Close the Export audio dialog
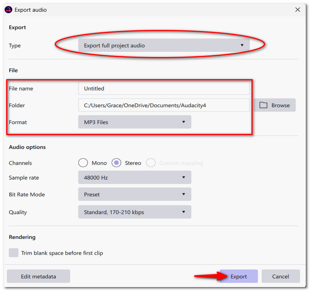 tap(298, 9)
